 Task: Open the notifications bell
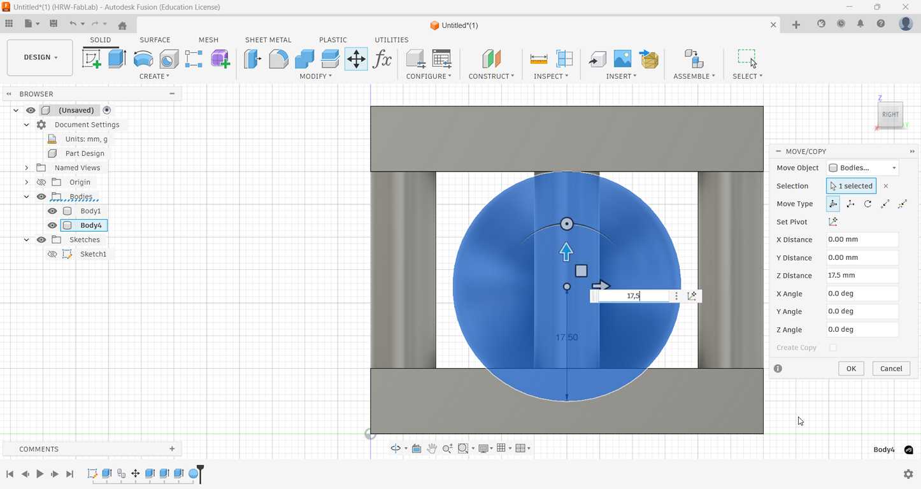point(860,24)
